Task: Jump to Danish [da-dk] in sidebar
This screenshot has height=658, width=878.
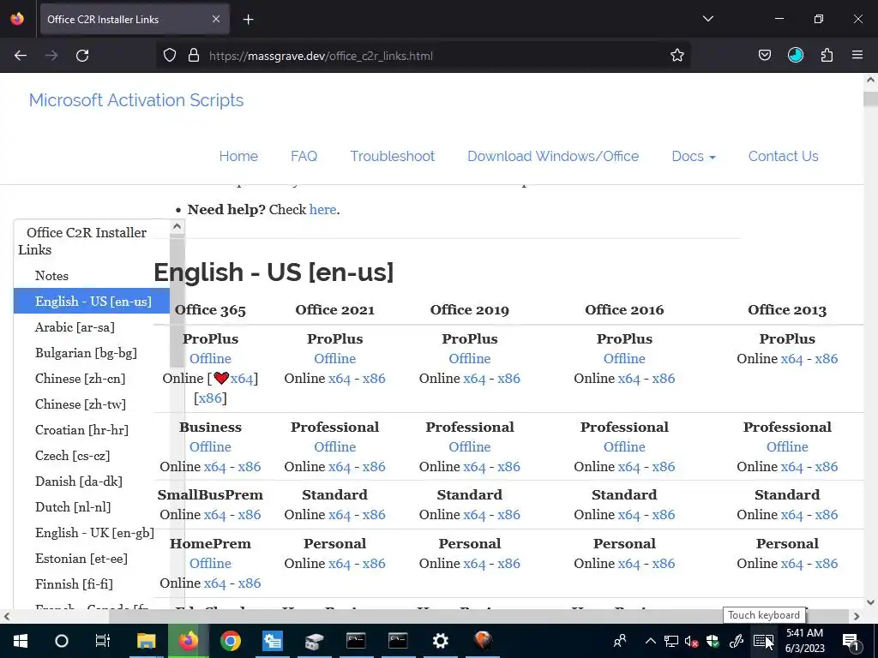Action: pos(78,482)
